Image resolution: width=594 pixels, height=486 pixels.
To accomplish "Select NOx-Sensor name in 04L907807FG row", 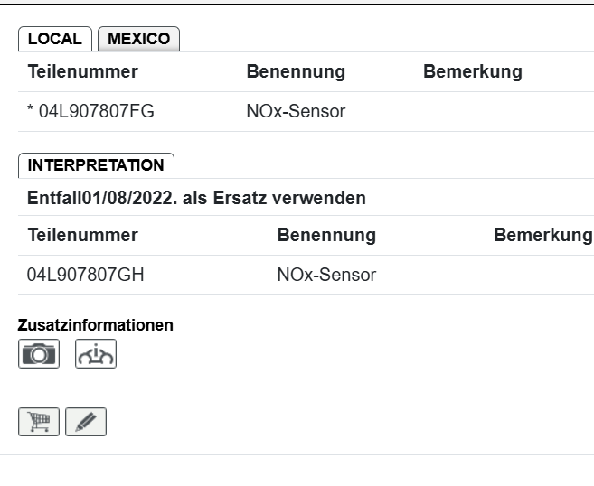I will (x=296, y=112).
